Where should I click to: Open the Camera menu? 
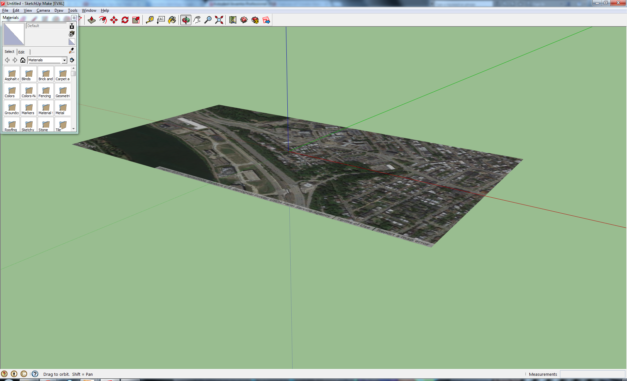43,10
